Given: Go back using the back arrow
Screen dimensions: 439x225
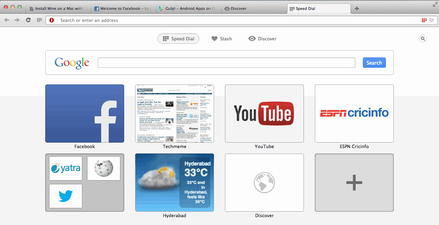Looking at the screenshot, I should (x=7, y=20).
